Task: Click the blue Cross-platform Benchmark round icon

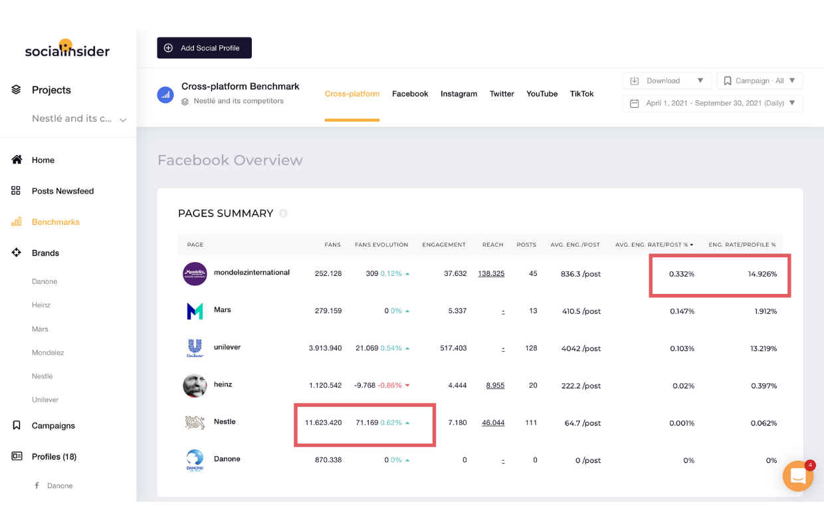Action: tap(165, 95)
